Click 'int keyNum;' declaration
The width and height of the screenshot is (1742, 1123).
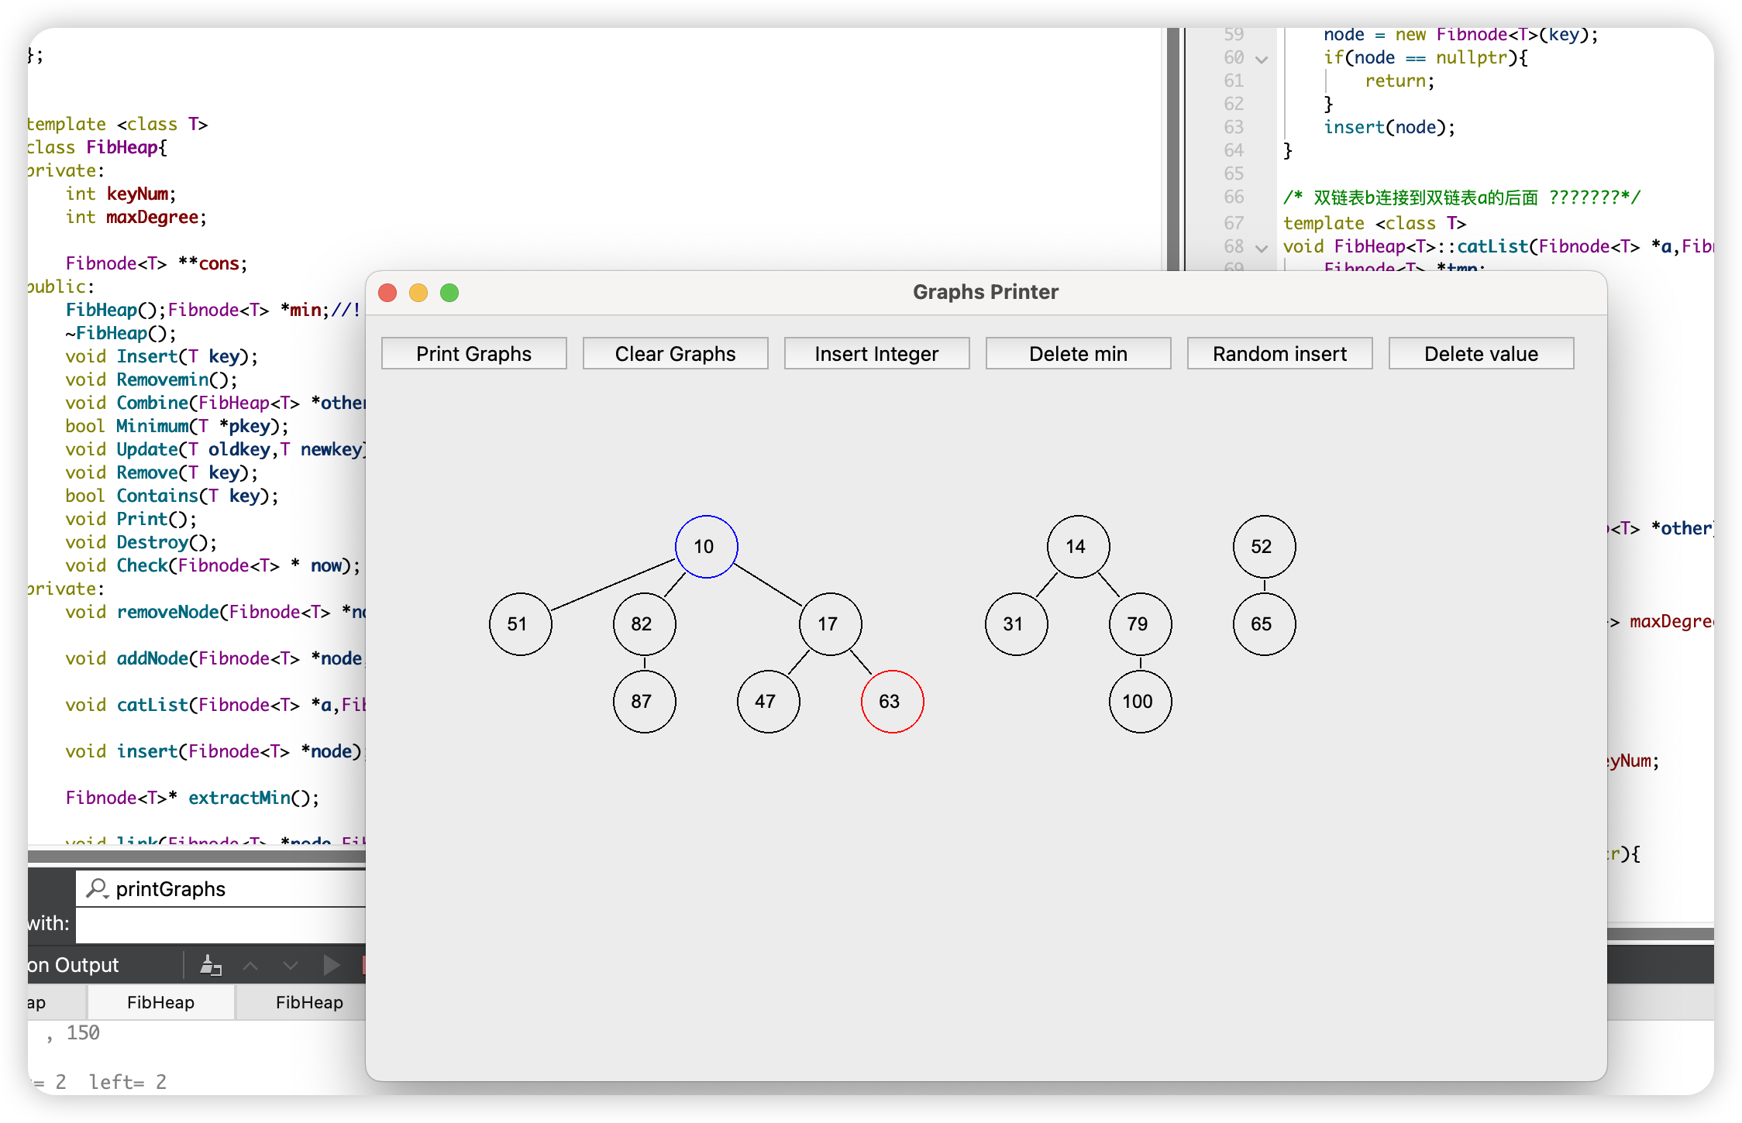pyautogui.click(x=121, y=194)
